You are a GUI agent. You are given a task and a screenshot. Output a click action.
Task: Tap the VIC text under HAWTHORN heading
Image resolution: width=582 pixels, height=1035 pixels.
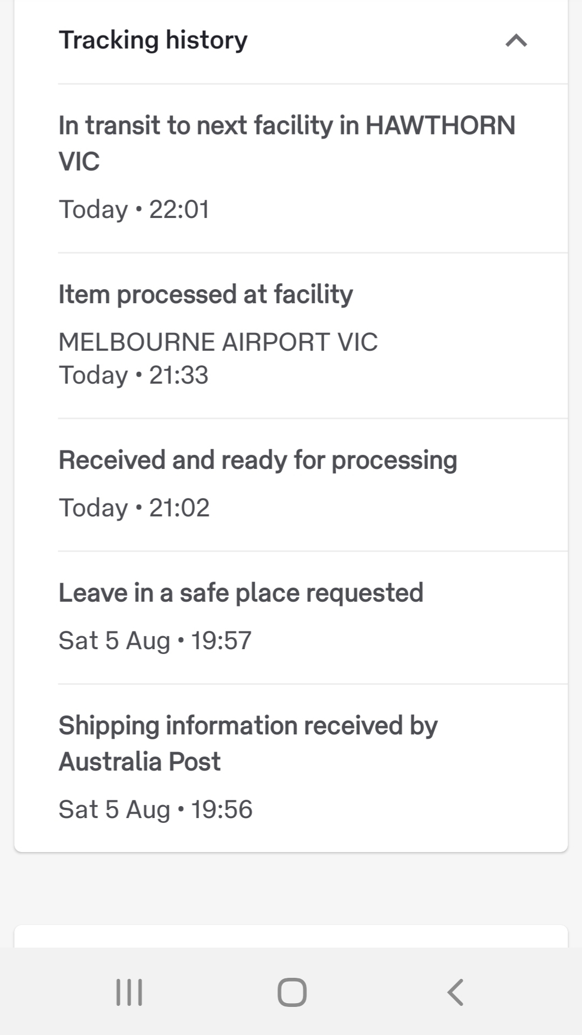click(79, 161)
